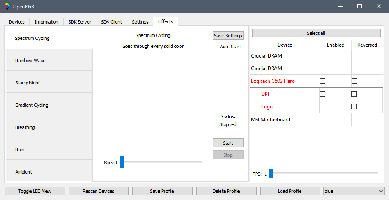Enable the second Crucial DRAM device
The height and width of the screenshot is (200, 389).
click(322, 68)
